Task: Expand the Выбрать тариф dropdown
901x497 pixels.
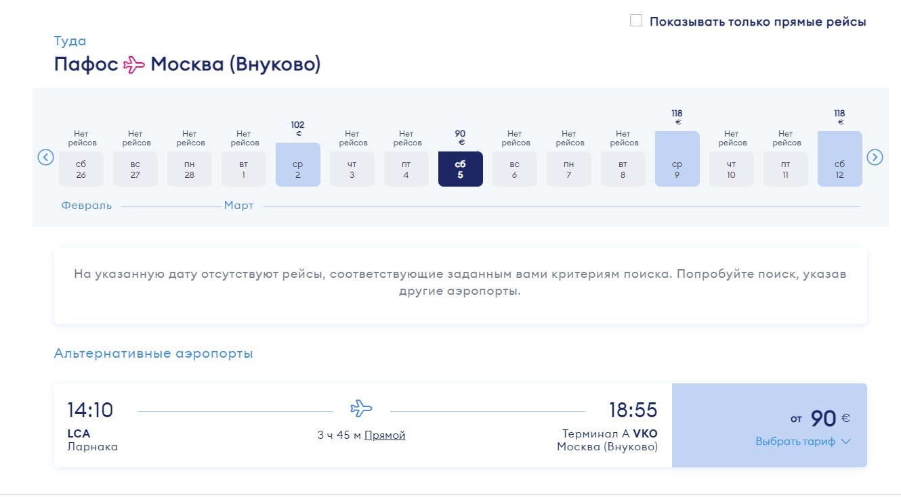Action: [803, 442]
